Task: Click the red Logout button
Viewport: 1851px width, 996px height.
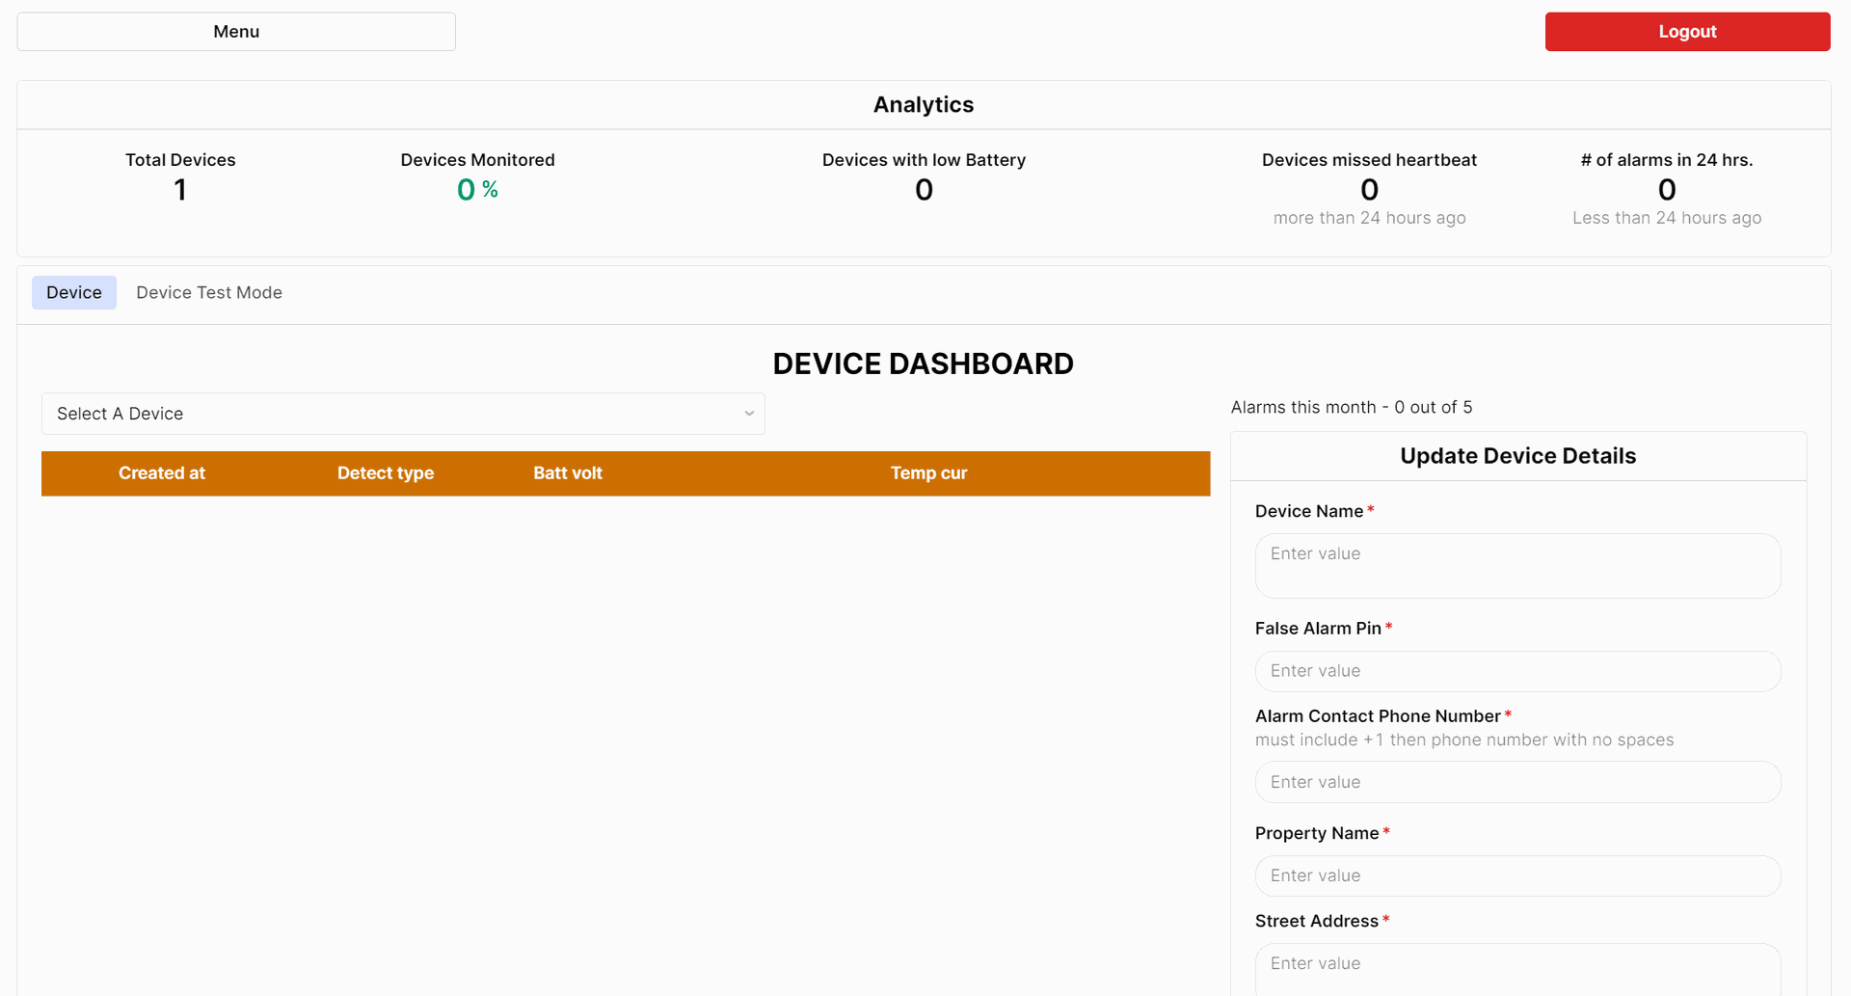Action: pos(1687,32)
